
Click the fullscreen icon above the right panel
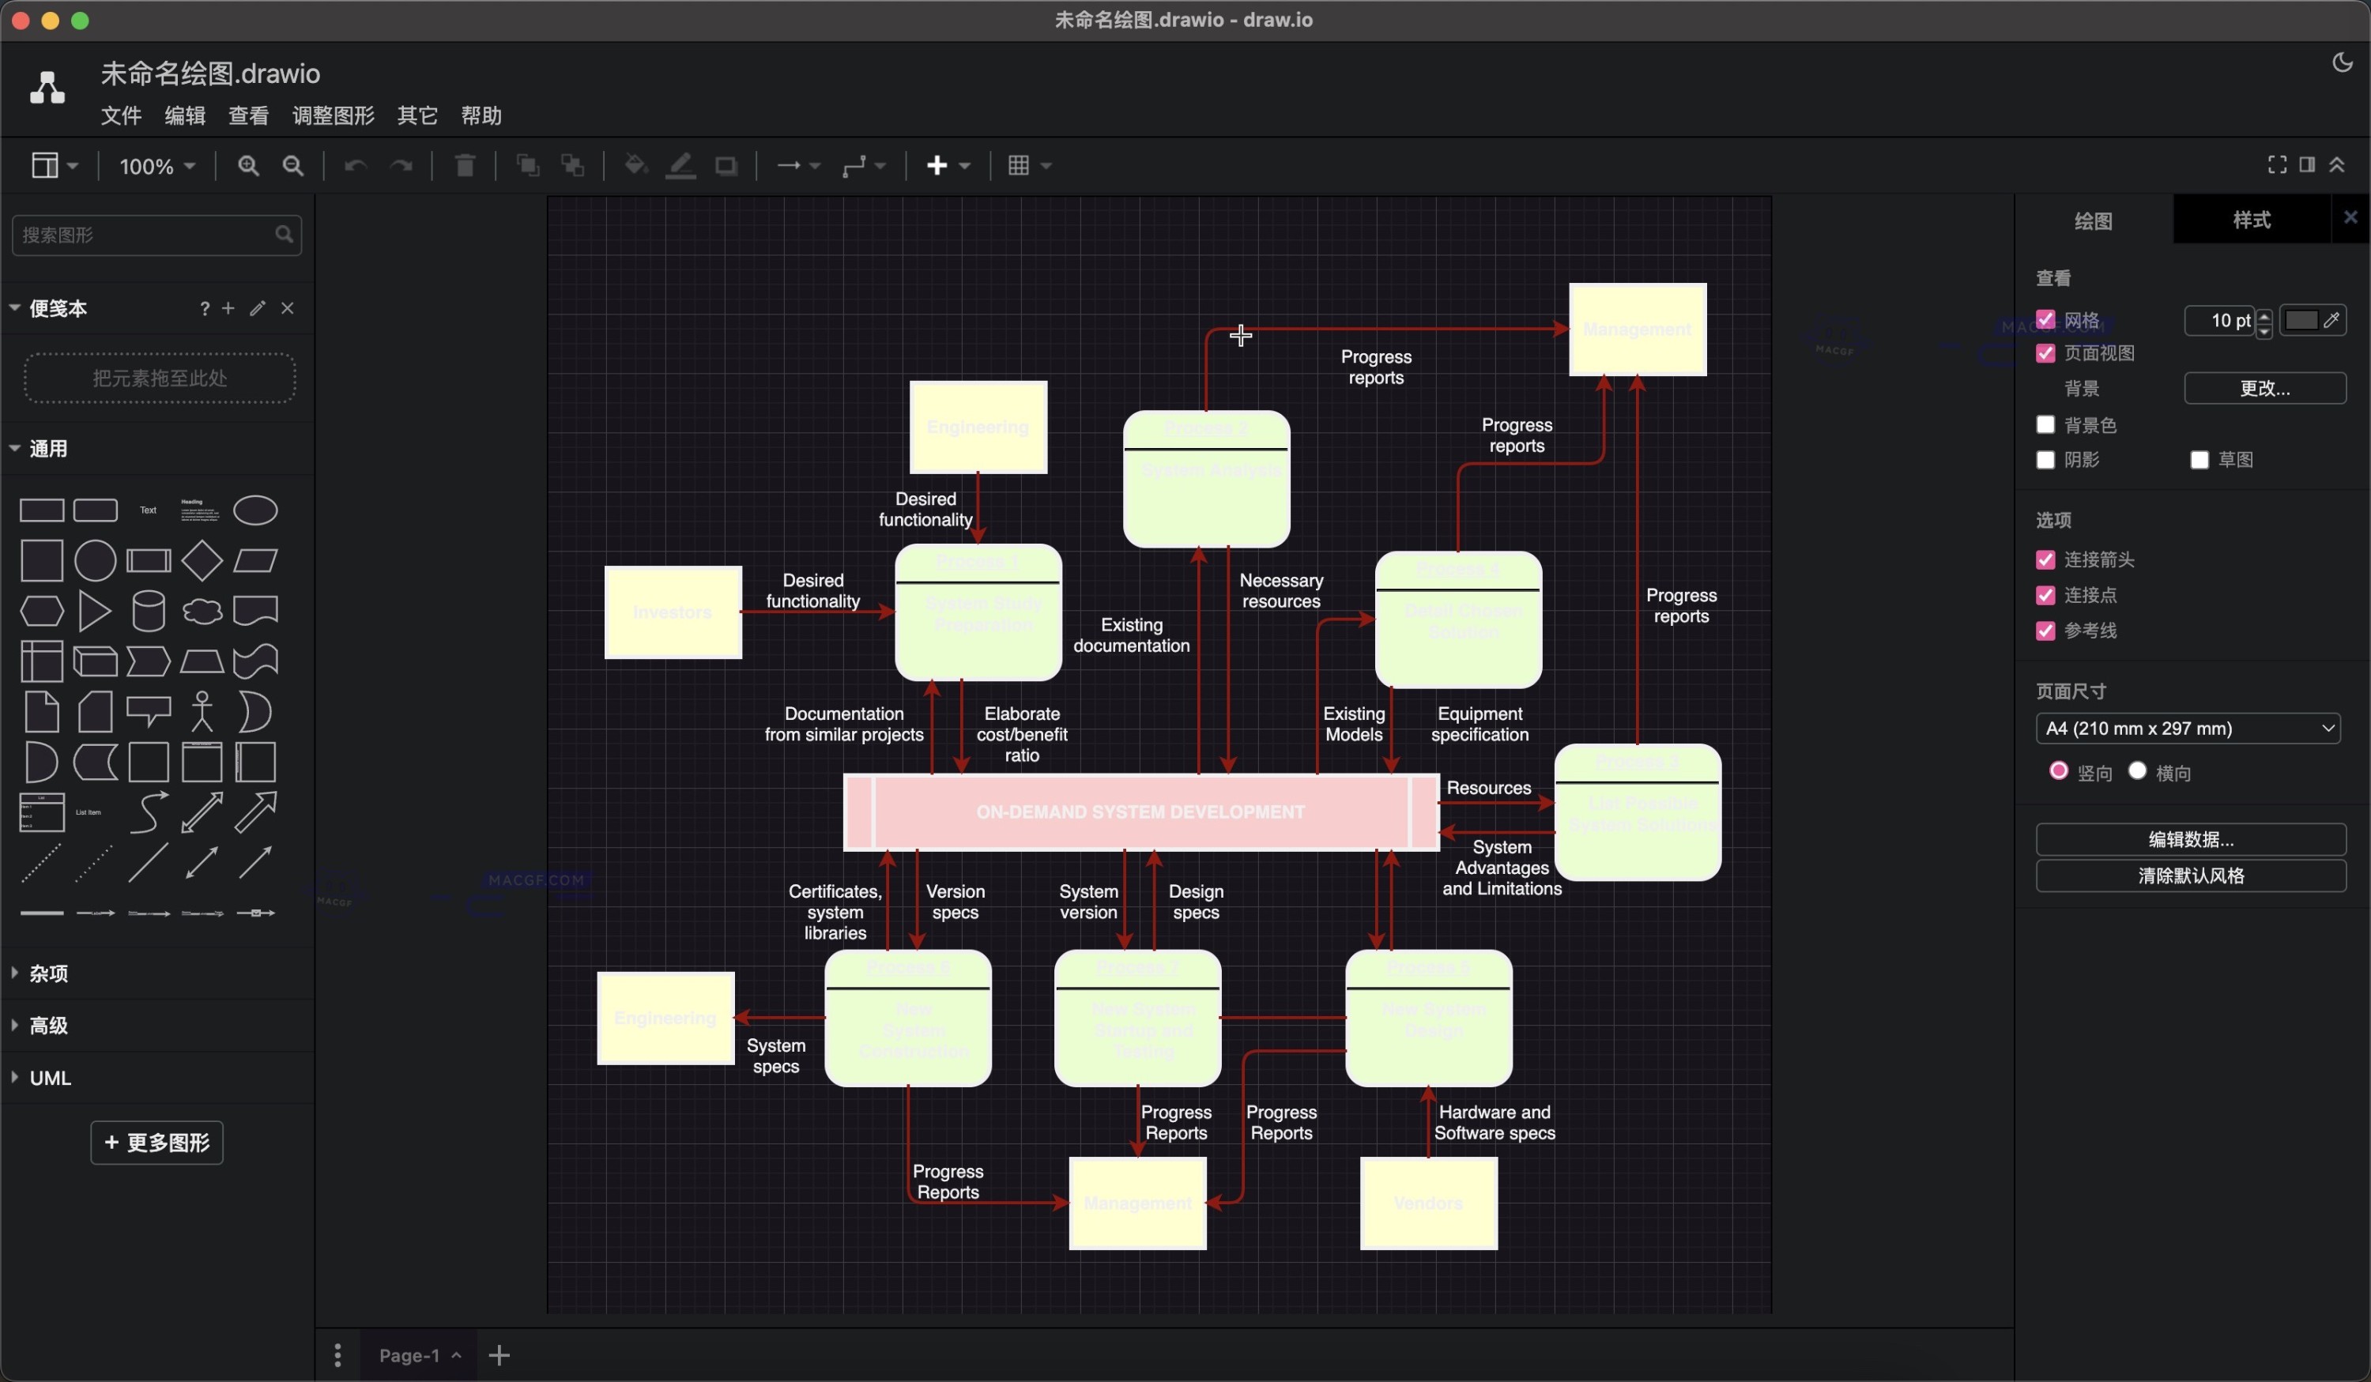point(2277,164)
